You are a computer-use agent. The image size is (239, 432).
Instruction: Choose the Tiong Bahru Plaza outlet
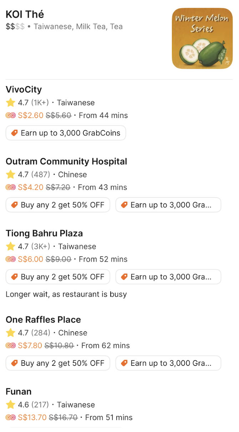point(44,234)
